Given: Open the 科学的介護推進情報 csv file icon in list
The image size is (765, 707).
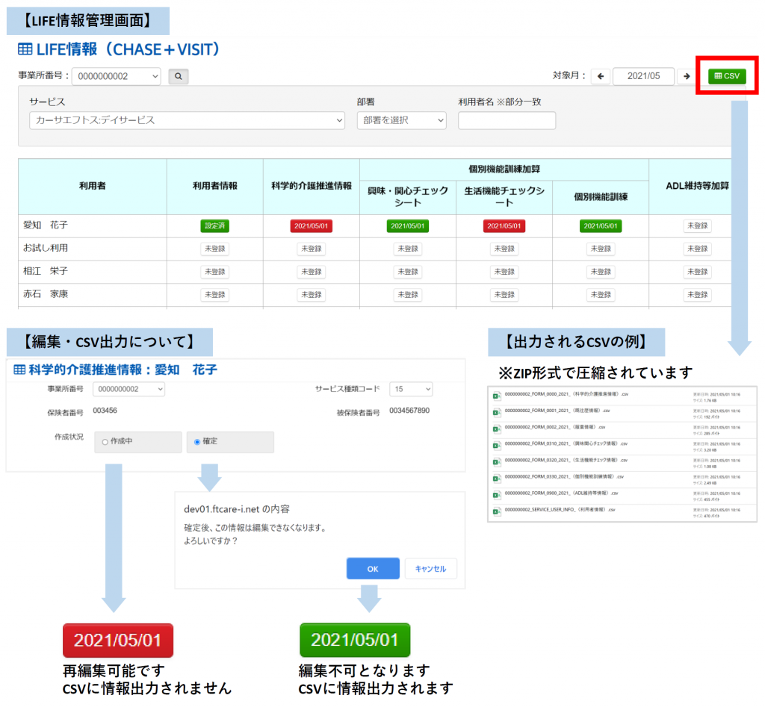Looking at the screenshot, I should point(497,396).
